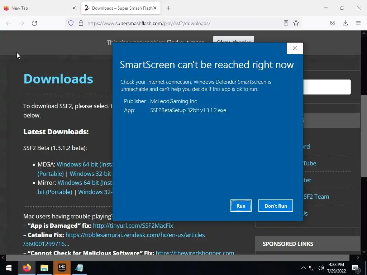The width and height of the screenshot is (367, 275).
Task: Open the clock showing 4:33 PM
Action: click(336, 268)
